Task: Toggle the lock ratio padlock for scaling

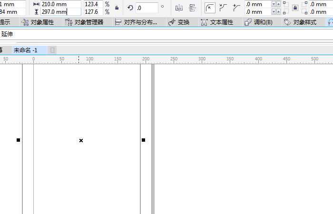Action: [x=117, y=8]
